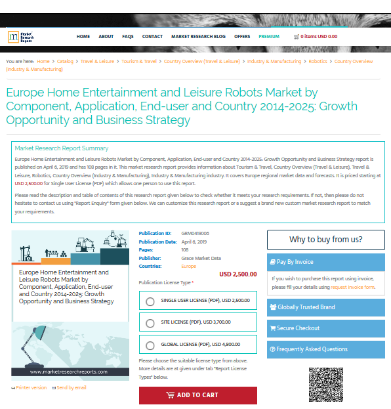Image resolution: width=391 pixels, height=409 pixels.
Task: Expand the Pay By Invoice section
Action: click(326, 262)
